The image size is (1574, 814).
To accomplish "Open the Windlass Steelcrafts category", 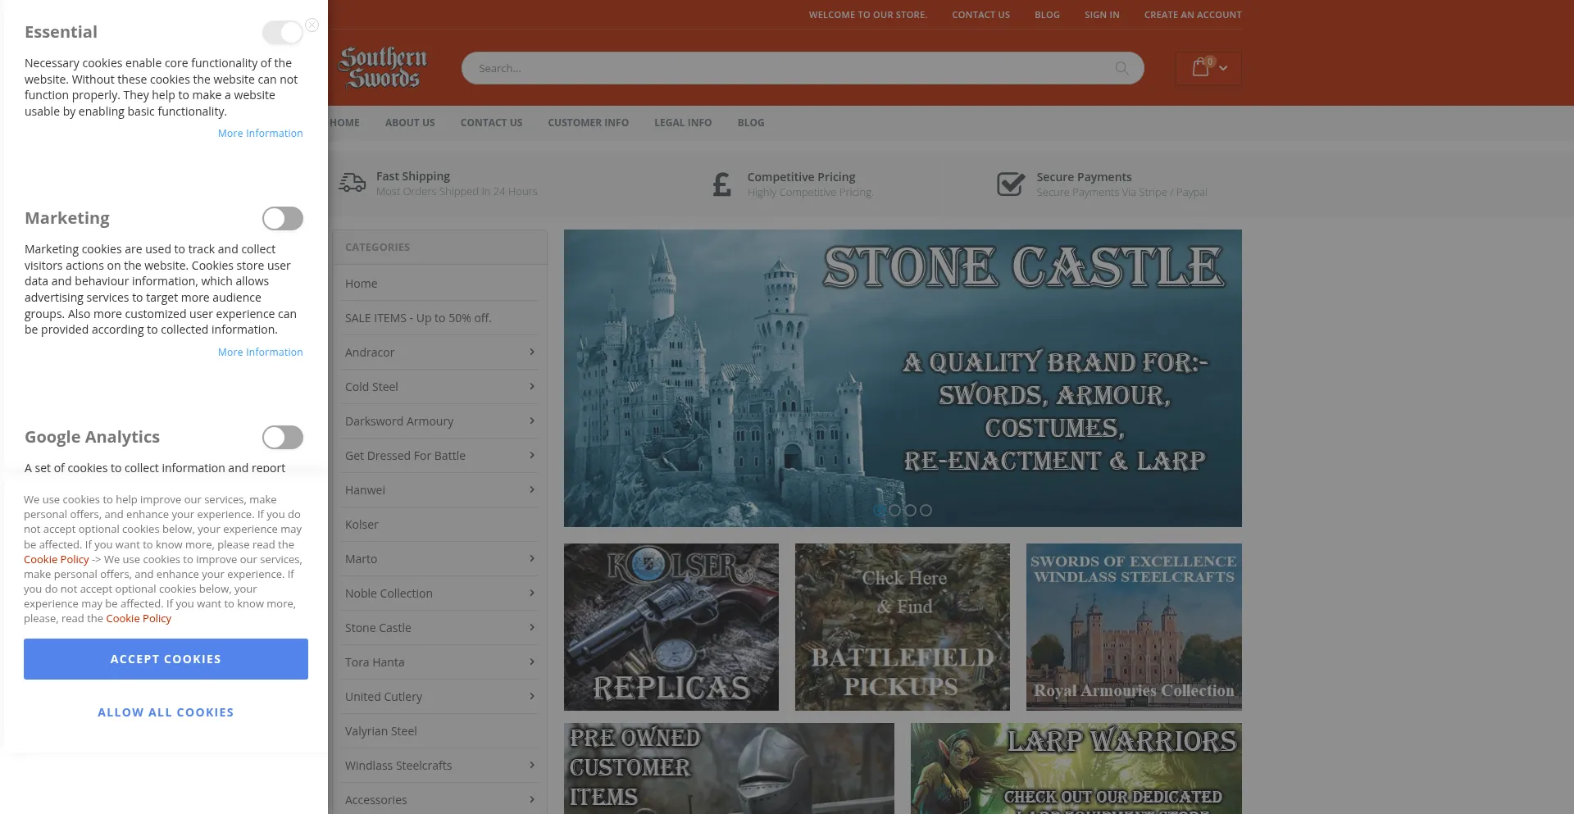I will click(398, 766).
